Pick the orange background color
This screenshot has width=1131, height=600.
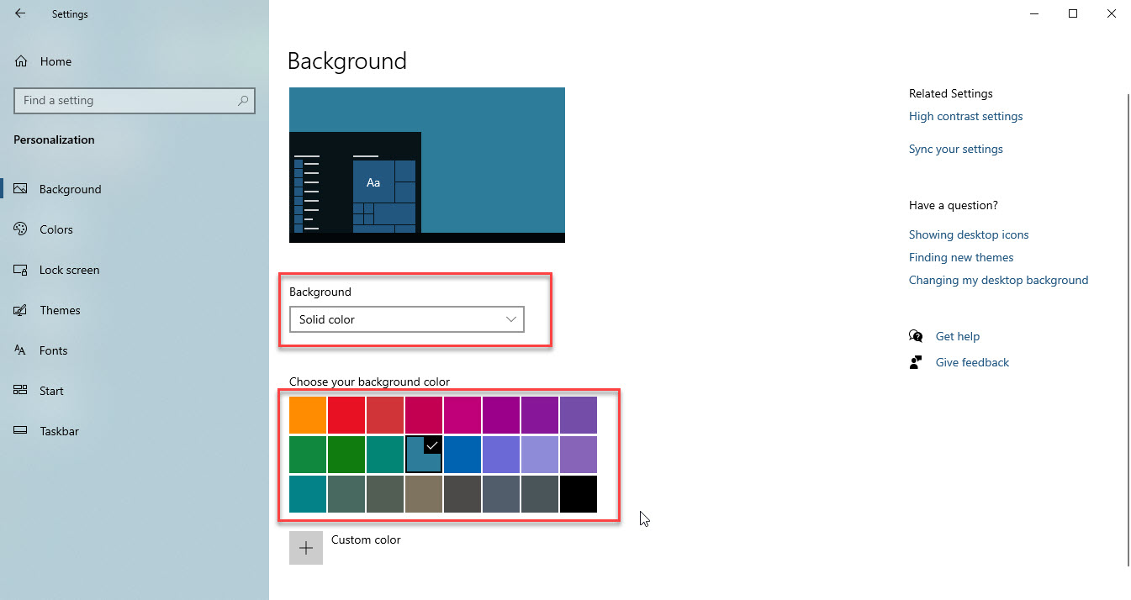308,415
